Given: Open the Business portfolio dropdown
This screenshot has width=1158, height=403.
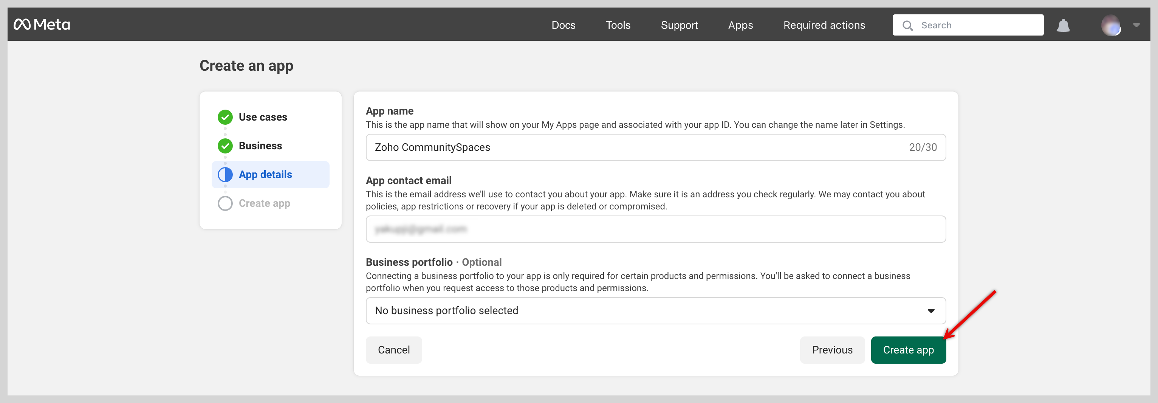Looking at the screenshot, I should (x=655, y=310).
